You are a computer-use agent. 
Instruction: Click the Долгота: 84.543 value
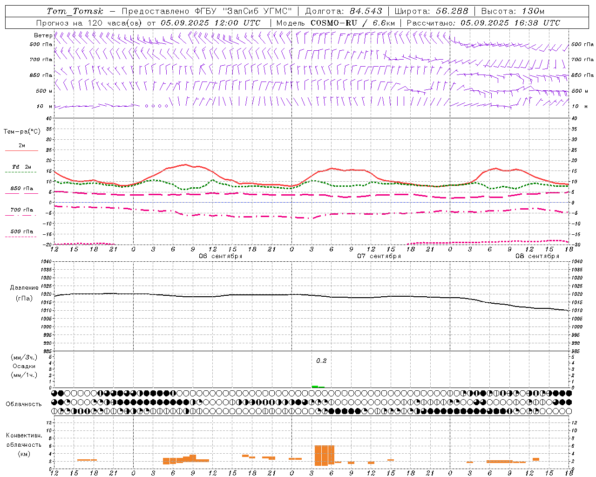coord(344,11)
